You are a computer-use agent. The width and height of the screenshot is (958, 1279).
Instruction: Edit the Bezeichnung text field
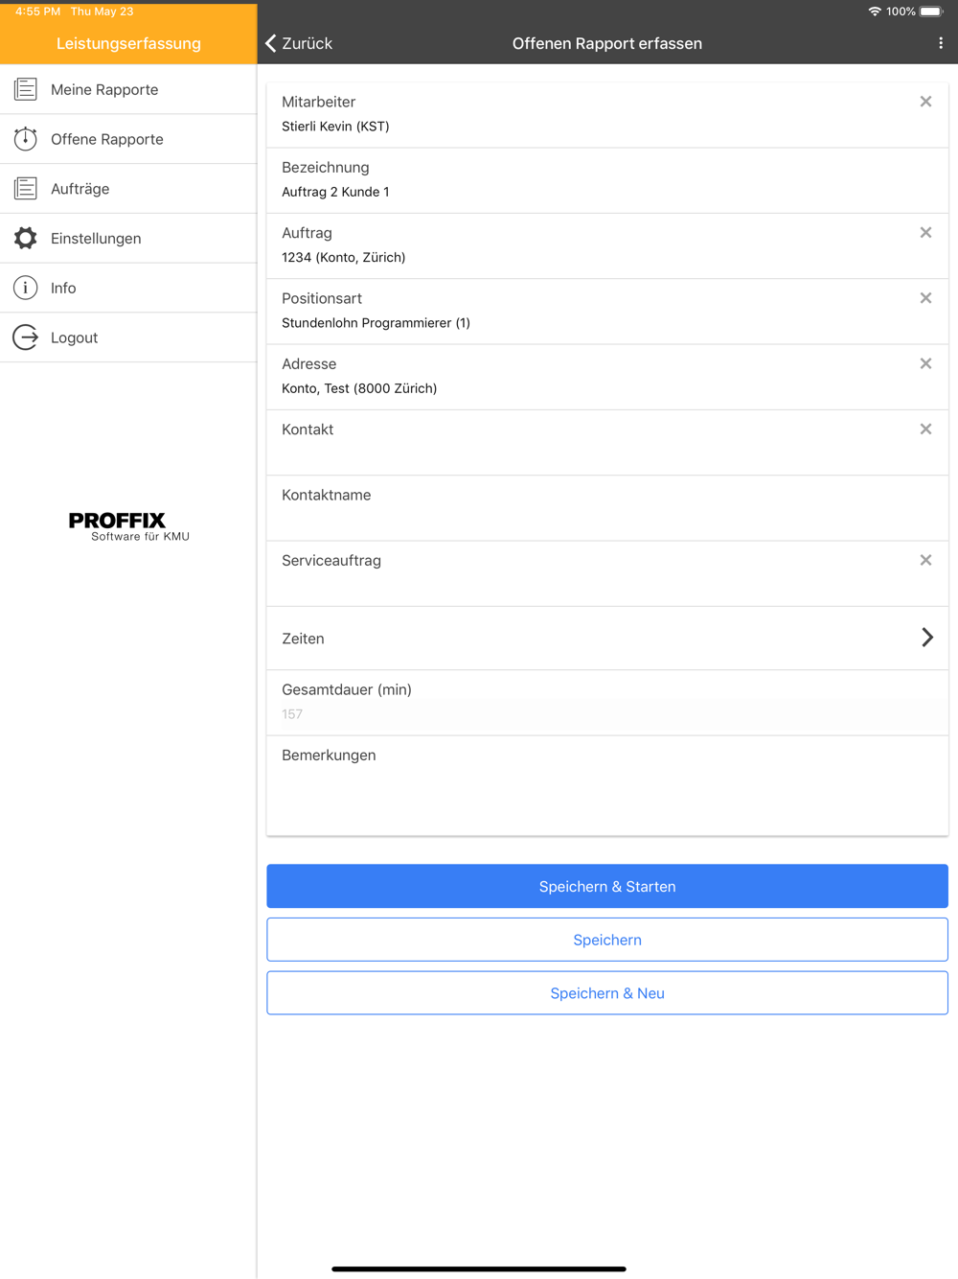(x=607, y=180)
